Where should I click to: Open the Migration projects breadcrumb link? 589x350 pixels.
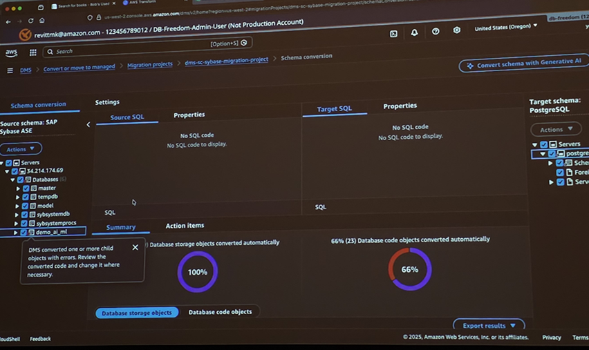[150, 65]
